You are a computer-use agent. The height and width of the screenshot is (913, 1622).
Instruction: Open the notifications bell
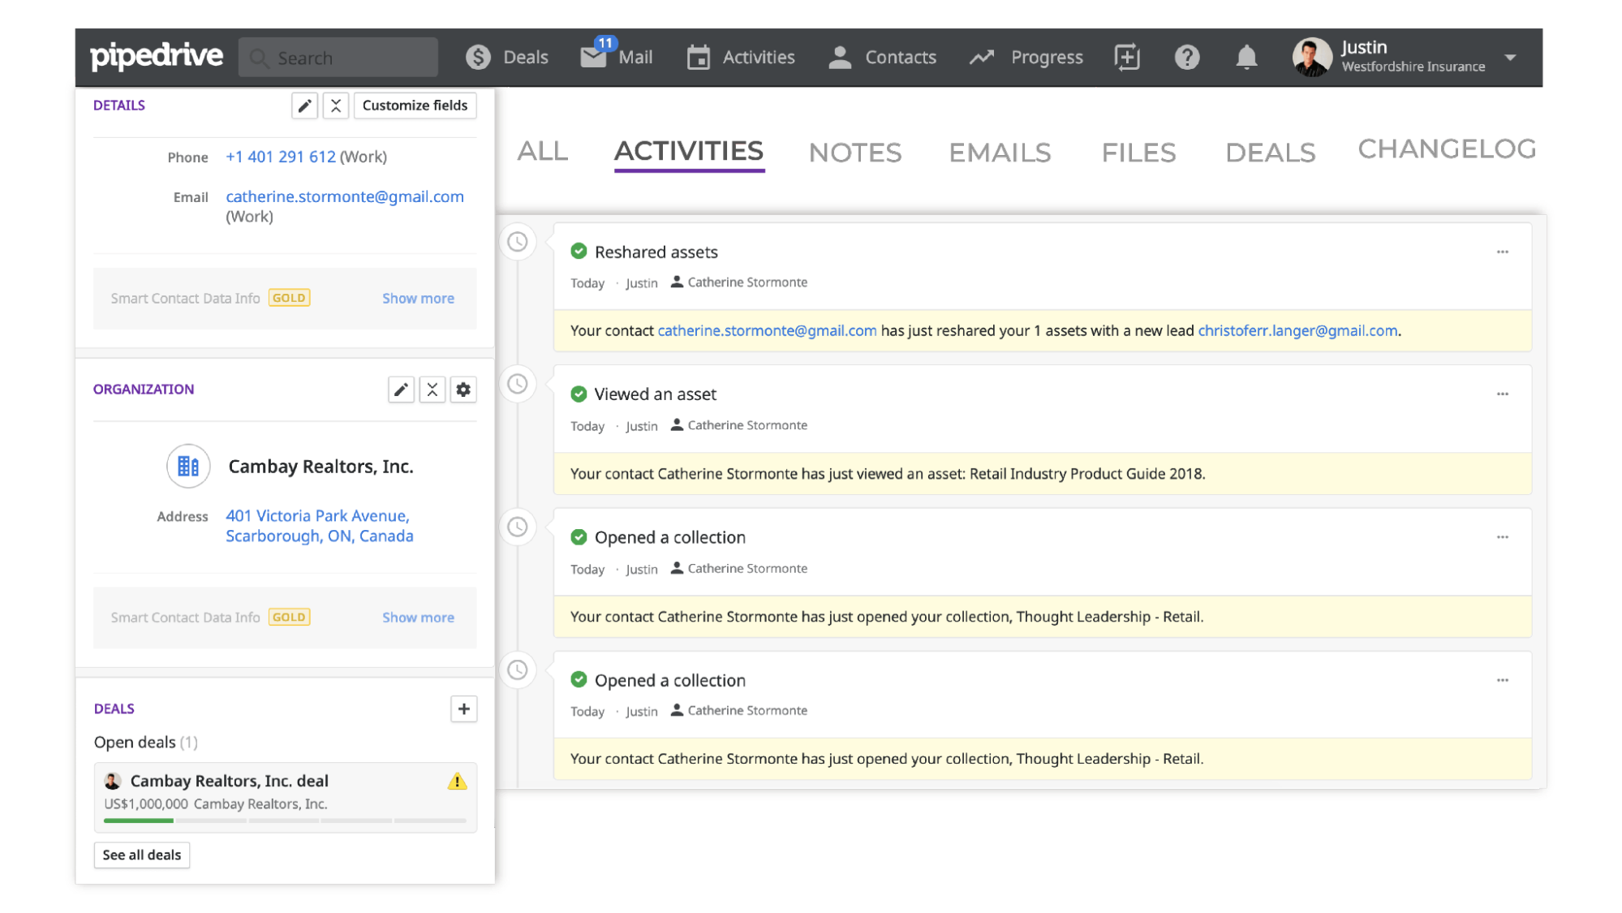(x=1246, y=58)
